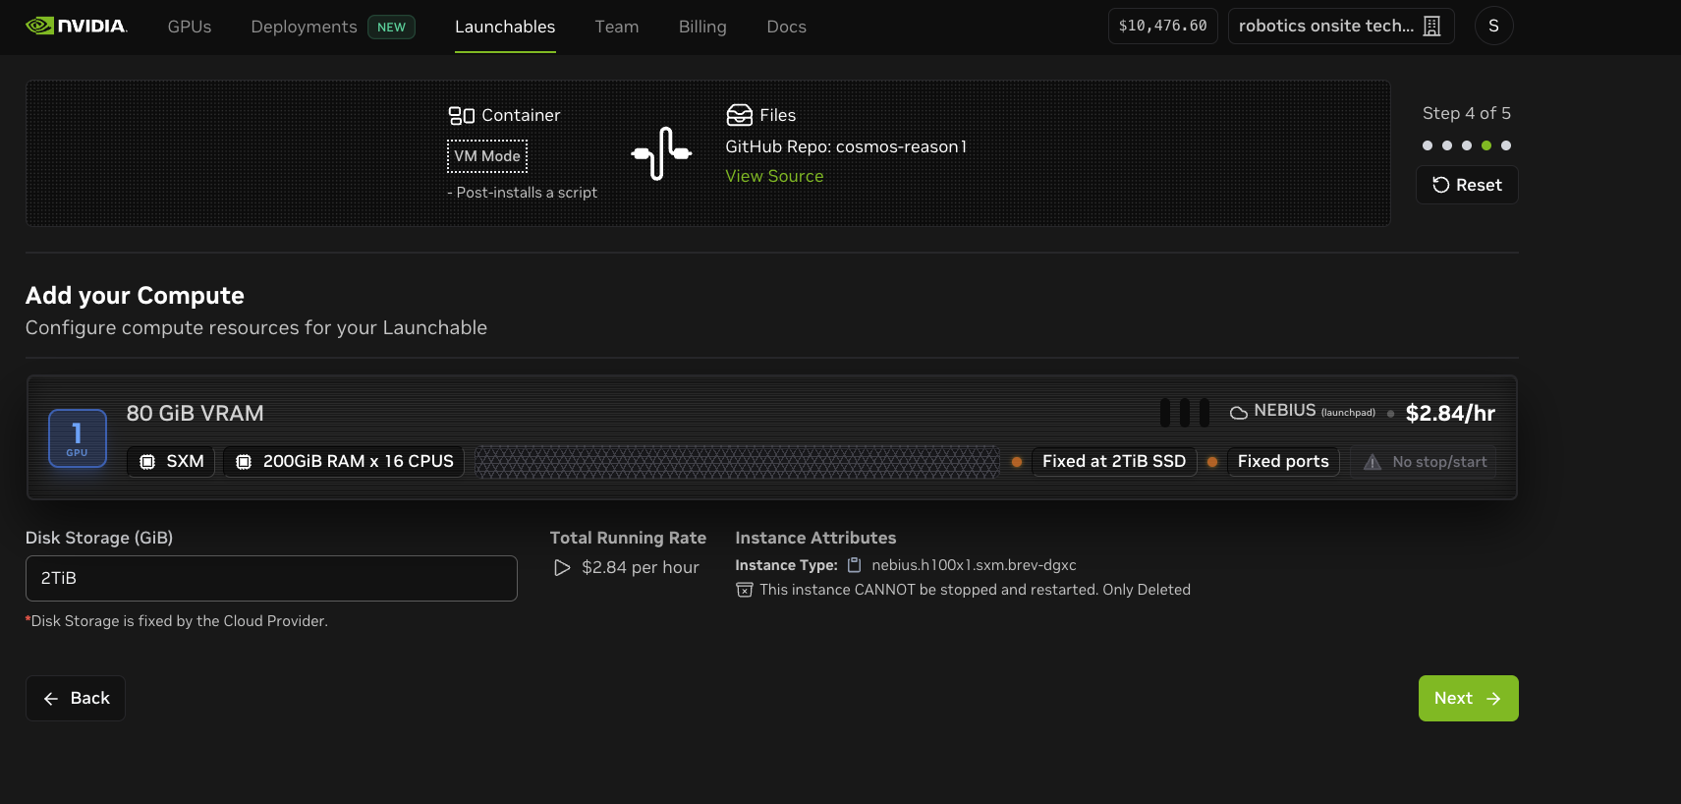Click the Back button

(76, 698)
